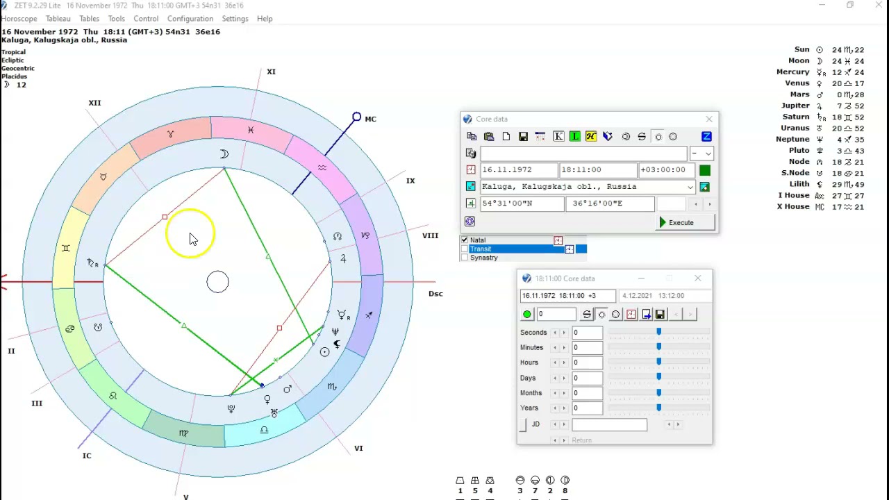The image size is (889, 500).
Task: Open the Control menu
Action: click(146, 19)
